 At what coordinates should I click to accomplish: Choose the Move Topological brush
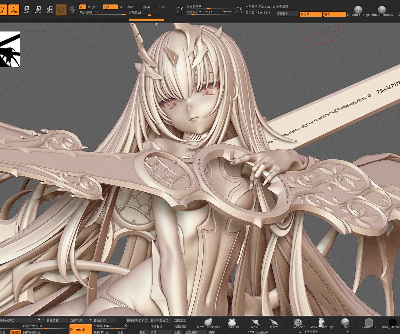click(x=209, y=323)
